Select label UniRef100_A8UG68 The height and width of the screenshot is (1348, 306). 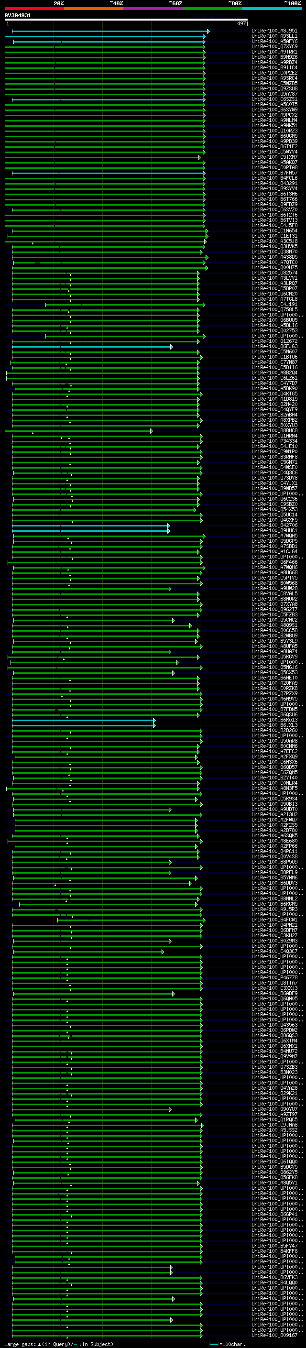tap(274, 572)
